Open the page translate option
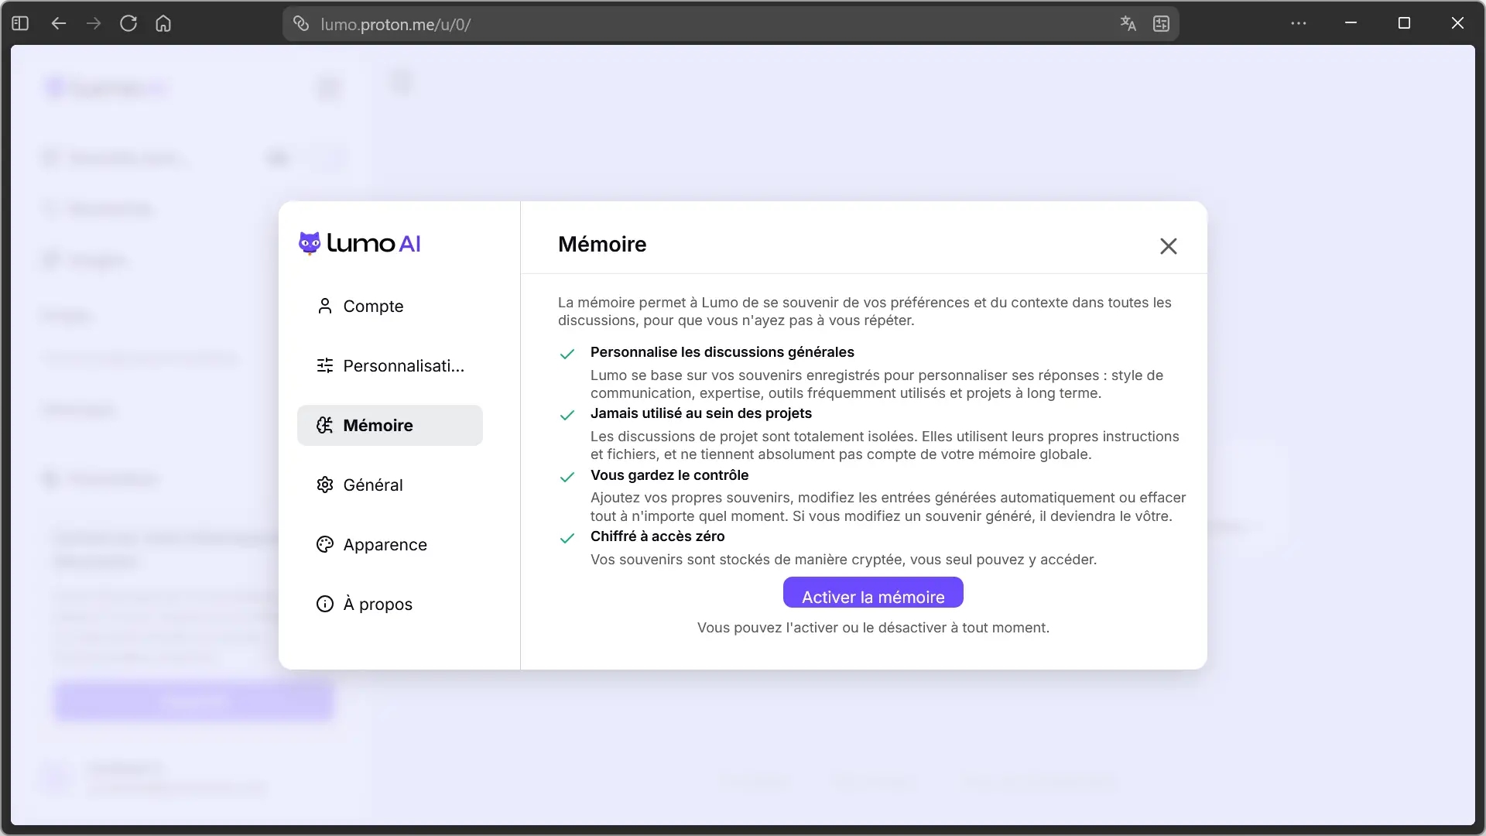The height and width of the screenshot is (836, 1486). pos(1128,23)
